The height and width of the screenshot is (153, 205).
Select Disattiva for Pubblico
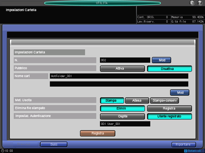pyautogui.click(x=170, y=69)
